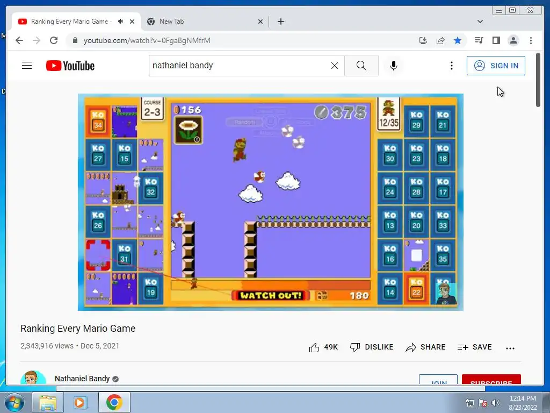Image resolution: width=550 pixels, height=413 pixels.
Task: Dislike the video with thumbs down
Action: click(x=372, y=347)
